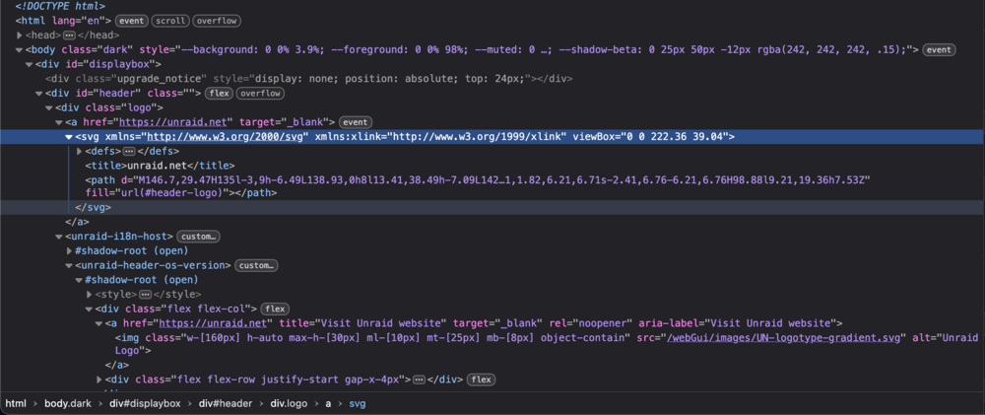Click the event badge next to html tag

pos(132,21)
